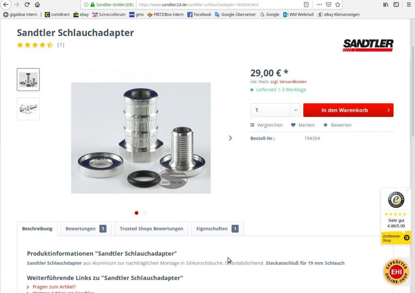Click the Merken heart icon

[x=293, y=125]
